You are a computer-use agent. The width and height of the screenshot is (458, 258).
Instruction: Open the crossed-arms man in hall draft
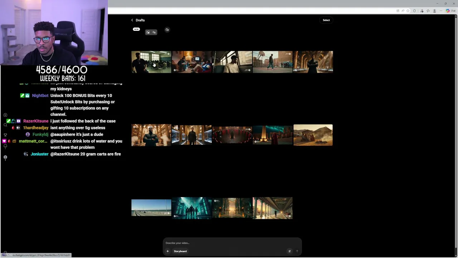[x=151, y=135]
